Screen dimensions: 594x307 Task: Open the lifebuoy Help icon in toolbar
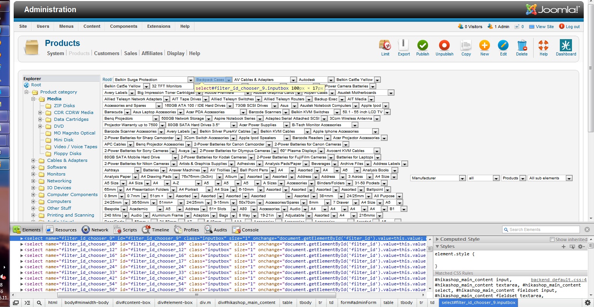click(x=543, y=45)
